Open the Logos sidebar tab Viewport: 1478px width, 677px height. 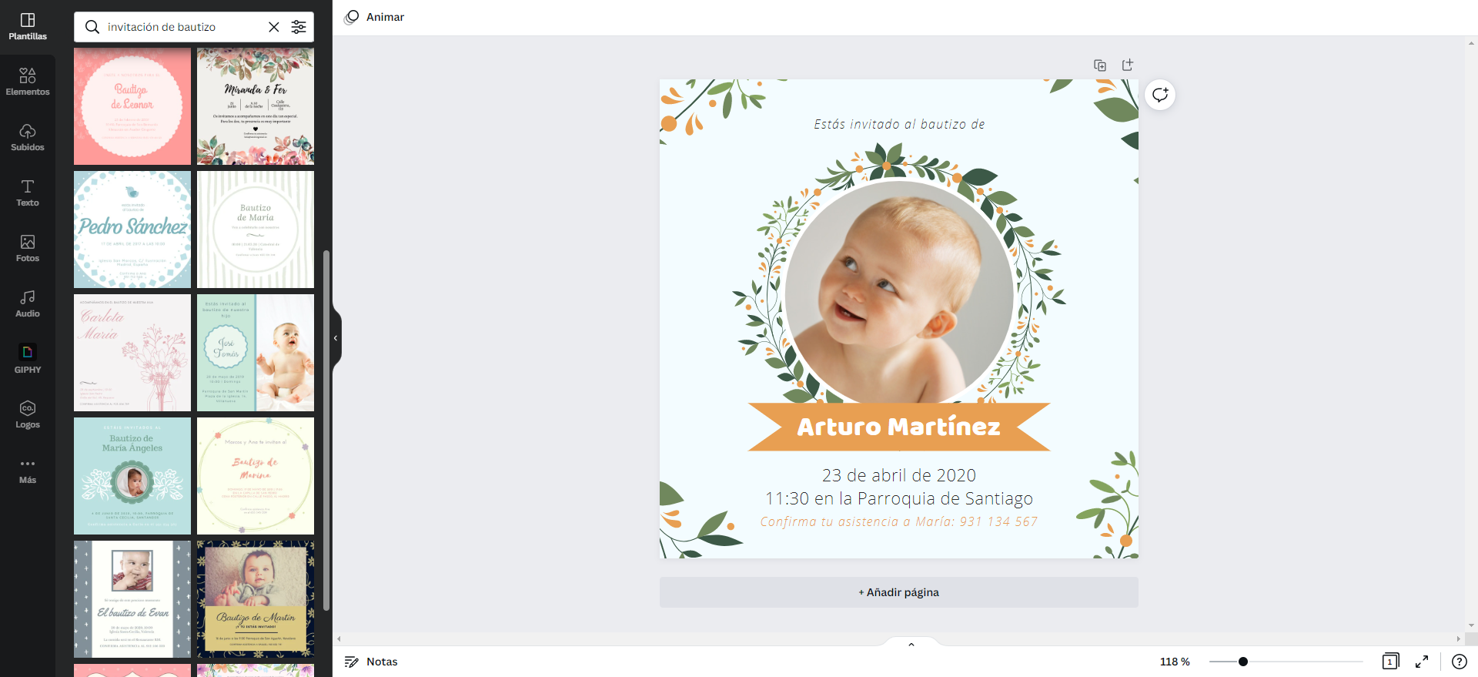(28, 414)
